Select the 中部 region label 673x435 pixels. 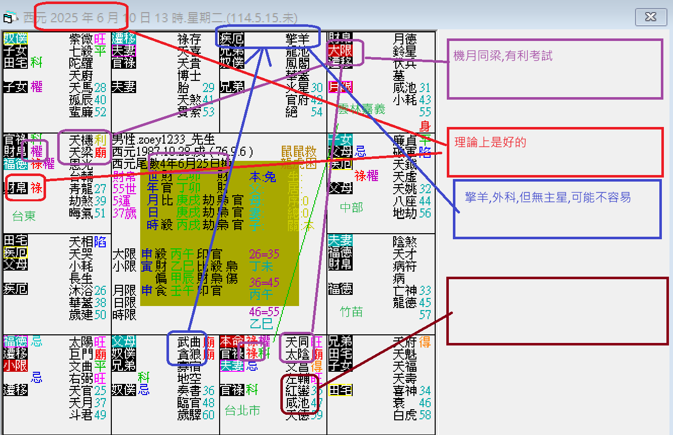coord(351,207)
